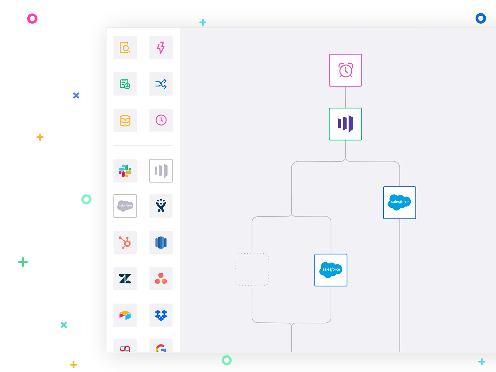Select the green document download icon
The width and height of the screenshot is (496, 372).
tap(125, 84)
